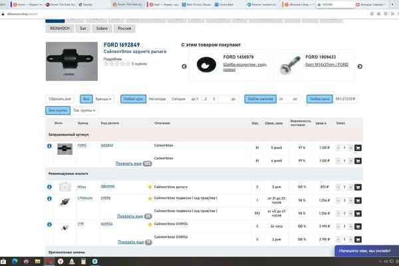Open the FORD 1909433 bolt image
Viewport: 399px width, 266px height.
point(290,65)
